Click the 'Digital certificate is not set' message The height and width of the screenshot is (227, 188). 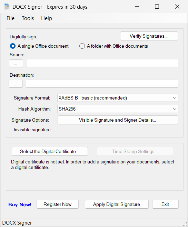coord(92,164)
